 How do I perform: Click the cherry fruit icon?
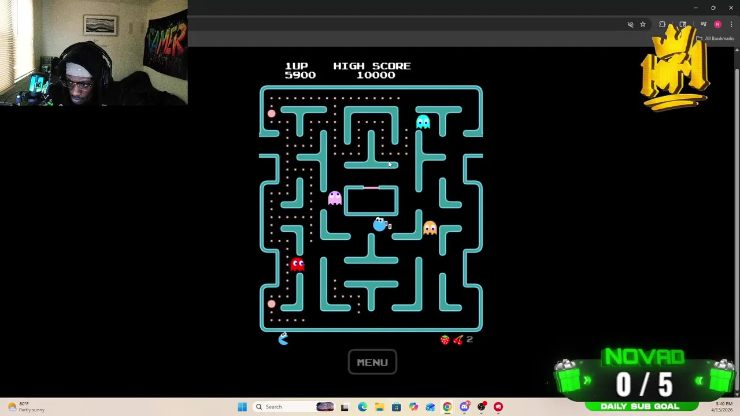(458, 340)
